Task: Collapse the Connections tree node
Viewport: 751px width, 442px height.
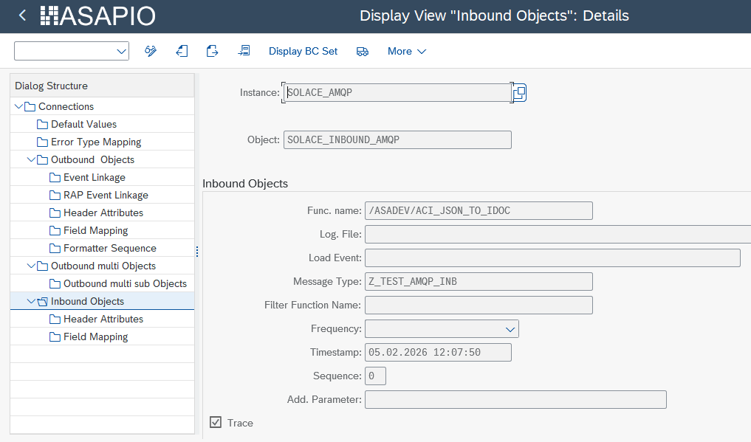Action: pyautogui.click(x=19, y=107)
